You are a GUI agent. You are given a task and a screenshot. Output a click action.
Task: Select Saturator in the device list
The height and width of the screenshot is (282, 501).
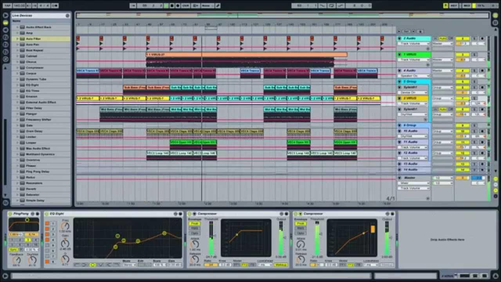(x=32, y=195)
